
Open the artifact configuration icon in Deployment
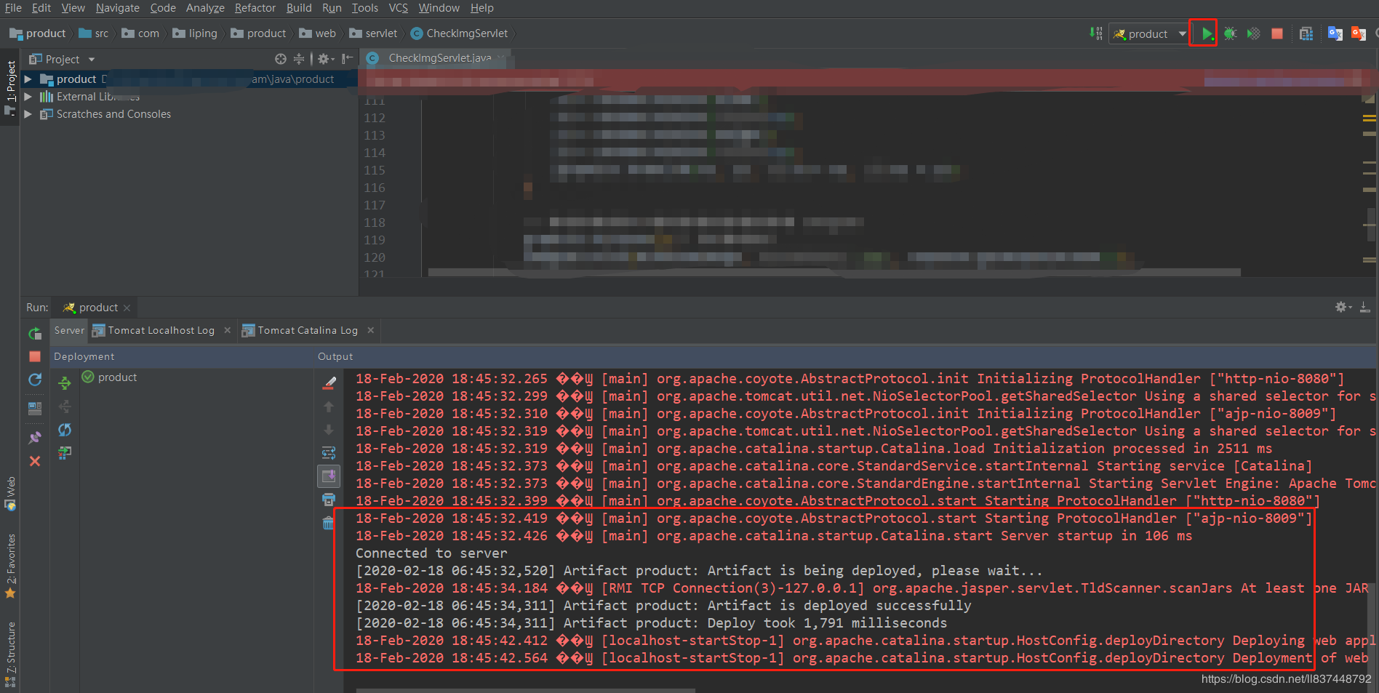pyautogui.click(x=65, y=453)
